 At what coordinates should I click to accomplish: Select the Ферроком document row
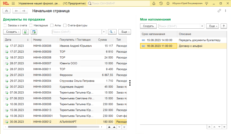(65, 75)
